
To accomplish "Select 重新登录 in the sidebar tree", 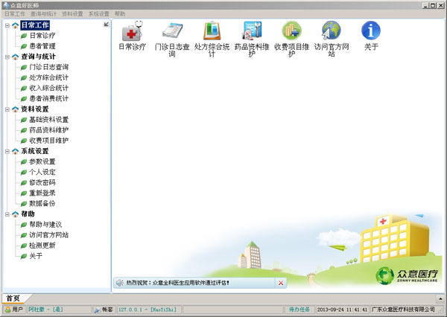I will click(42, 193).
